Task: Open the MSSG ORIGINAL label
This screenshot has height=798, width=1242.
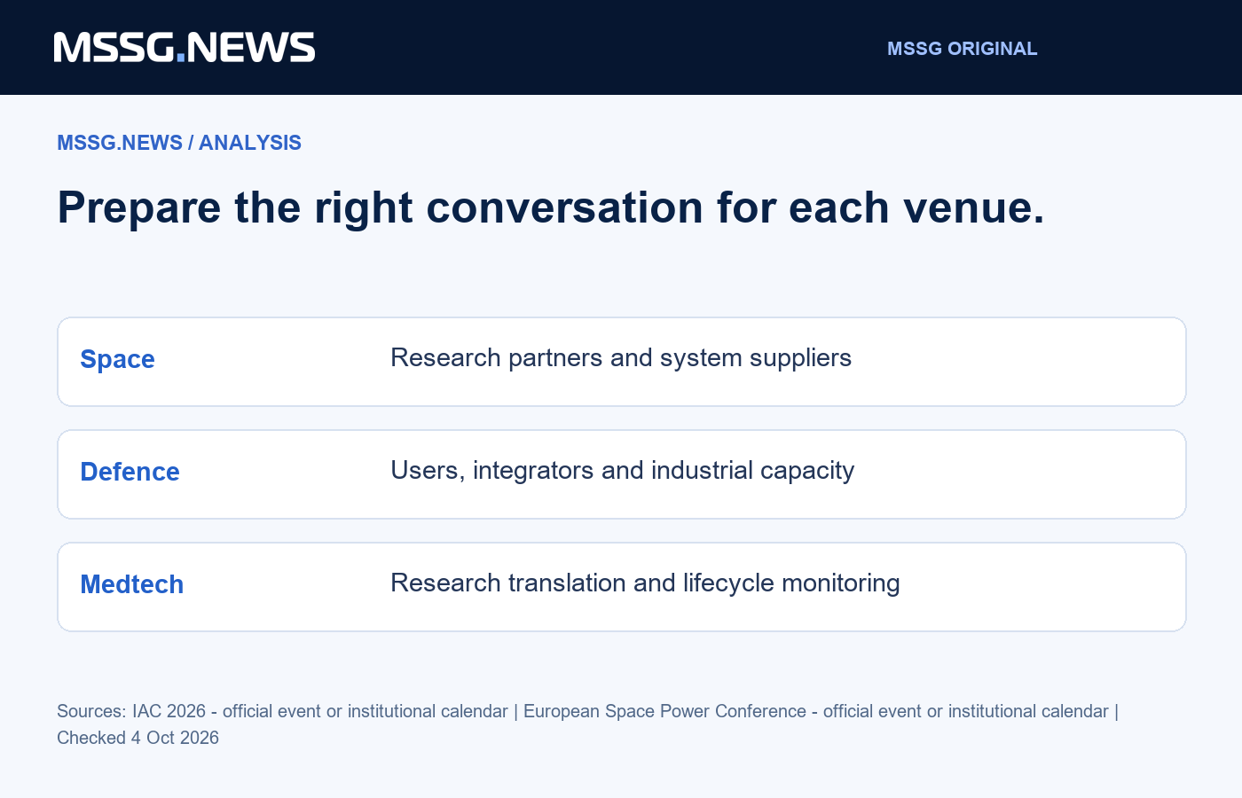Action: (963, 49)
